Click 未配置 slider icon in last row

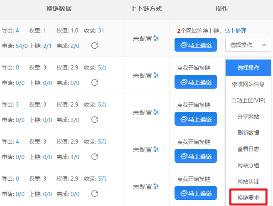point(156,186)
